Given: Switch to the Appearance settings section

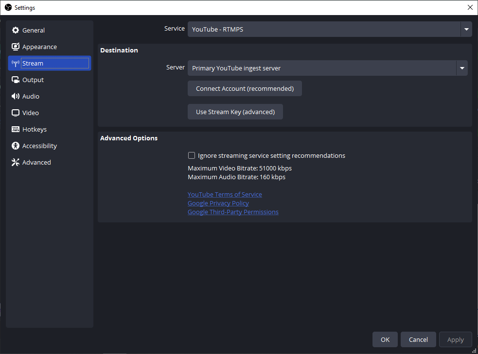Looking at the screenshot, I should point(50,47).
